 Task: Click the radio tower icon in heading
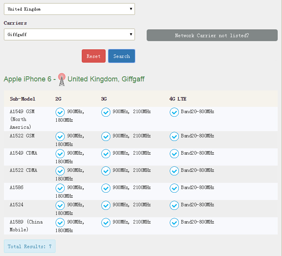pos(62,79)
